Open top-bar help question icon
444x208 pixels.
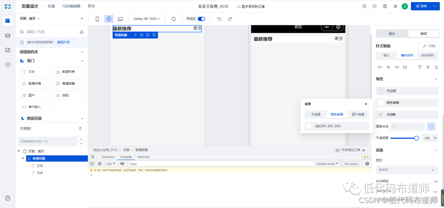pos(364,6)
